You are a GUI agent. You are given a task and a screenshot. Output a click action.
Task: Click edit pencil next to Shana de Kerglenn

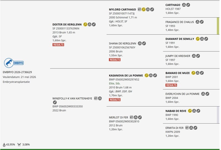pos(144,43)
